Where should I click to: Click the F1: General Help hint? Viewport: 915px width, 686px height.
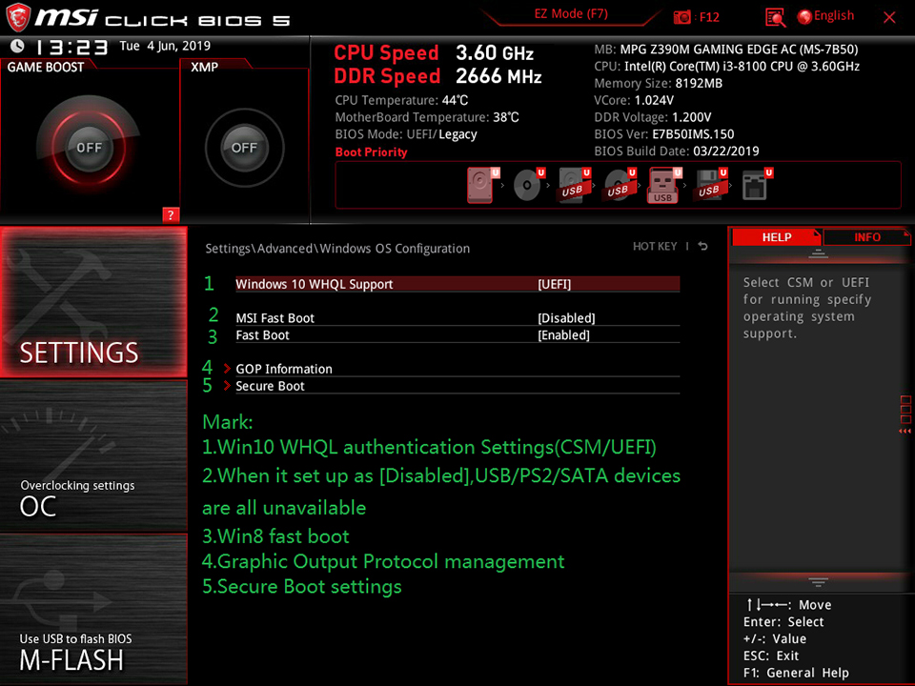[796, 673]
